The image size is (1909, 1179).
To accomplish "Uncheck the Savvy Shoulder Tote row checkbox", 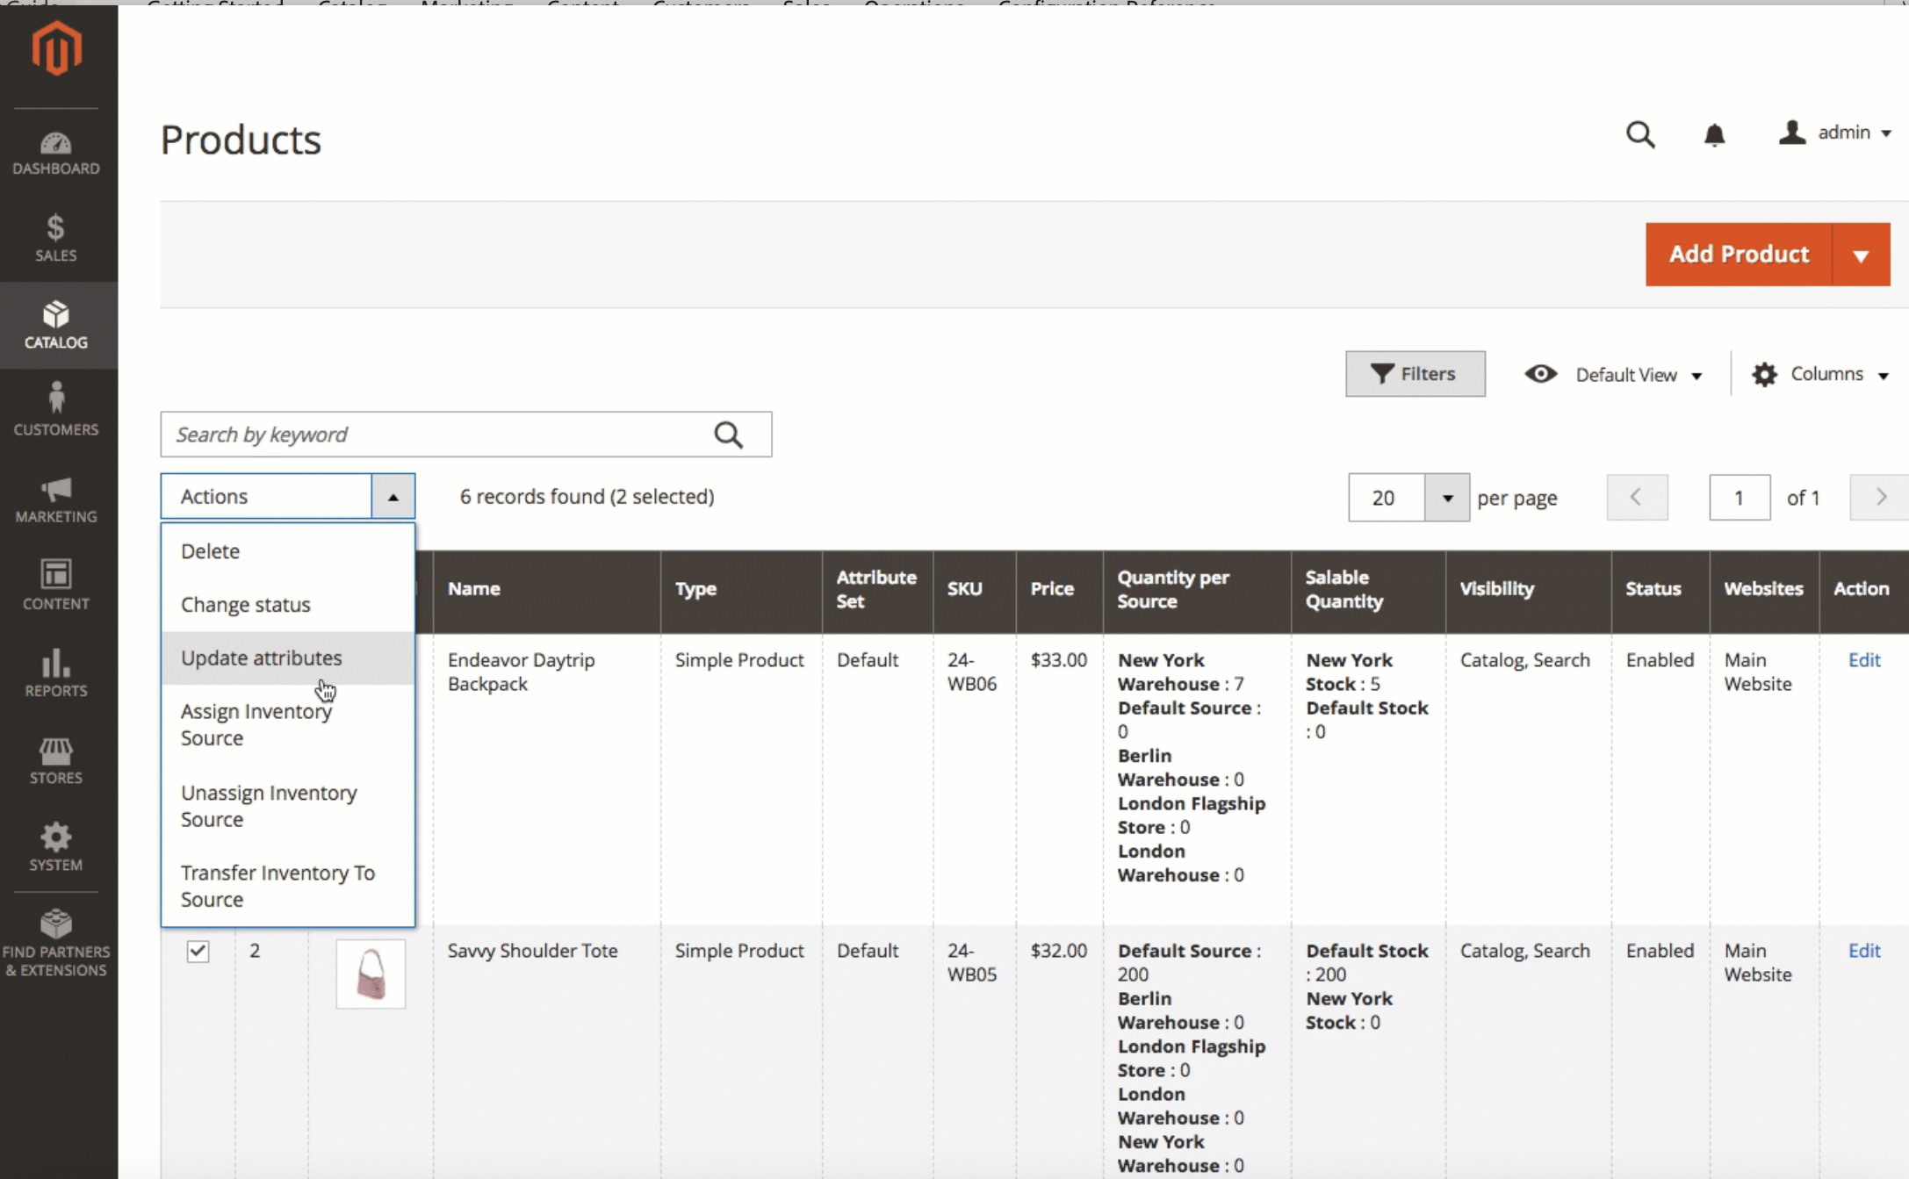I will click(x=198, y=951).
